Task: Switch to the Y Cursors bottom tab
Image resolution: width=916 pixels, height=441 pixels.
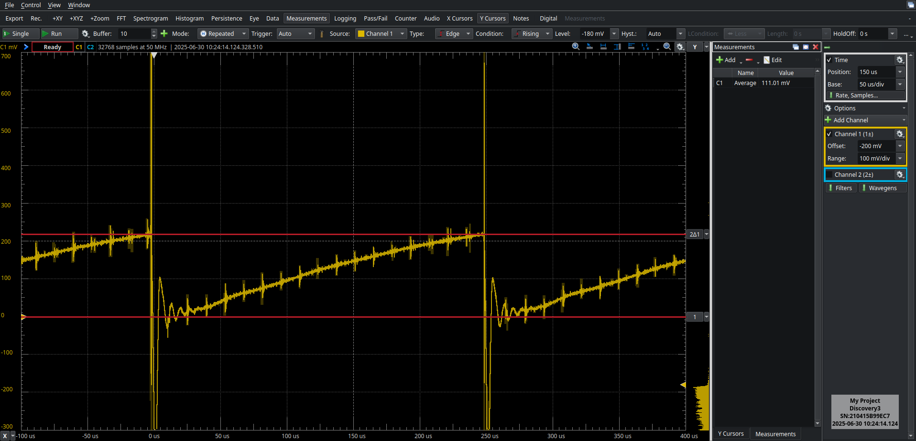Action: pos(731,434)
